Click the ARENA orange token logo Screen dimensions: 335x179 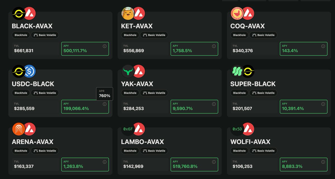coord(19,129)
